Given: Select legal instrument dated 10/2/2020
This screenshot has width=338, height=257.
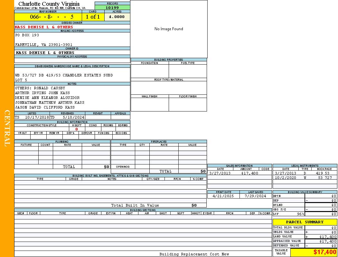Looking at the screenshot, I should tap(285, 178).
